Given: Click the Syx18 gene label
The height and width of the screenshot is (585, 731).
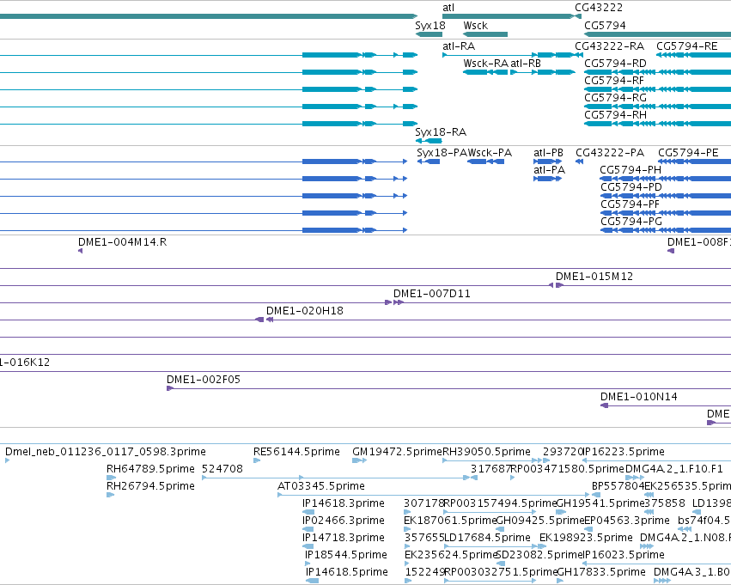Looking at the screenshot, I should (x=429, y=26).
